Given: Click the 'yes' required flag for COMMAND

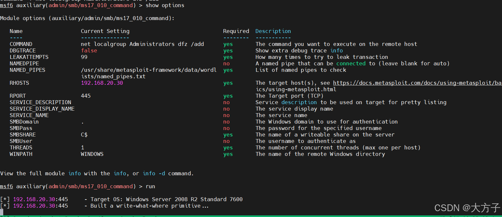Looking at the screenshot, I should tap(228, 44).
